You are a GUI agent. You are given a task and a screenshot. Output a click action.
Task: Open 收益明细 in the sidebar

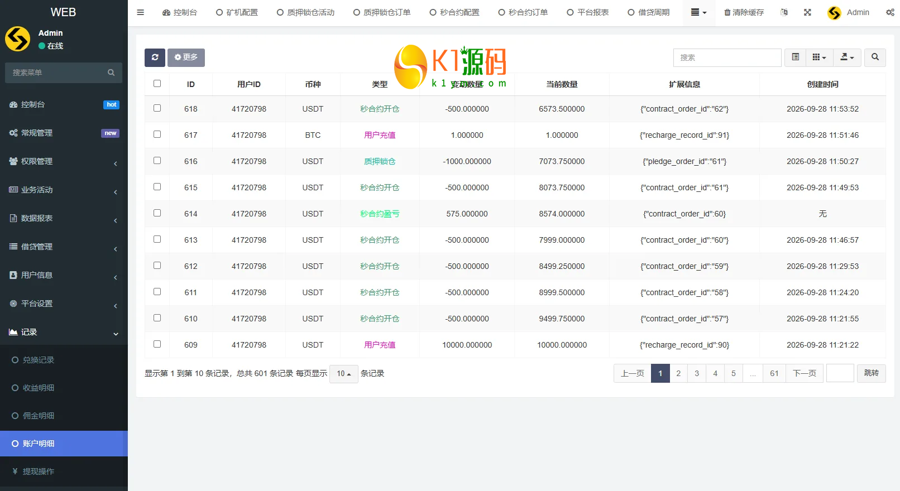[64, 388]
